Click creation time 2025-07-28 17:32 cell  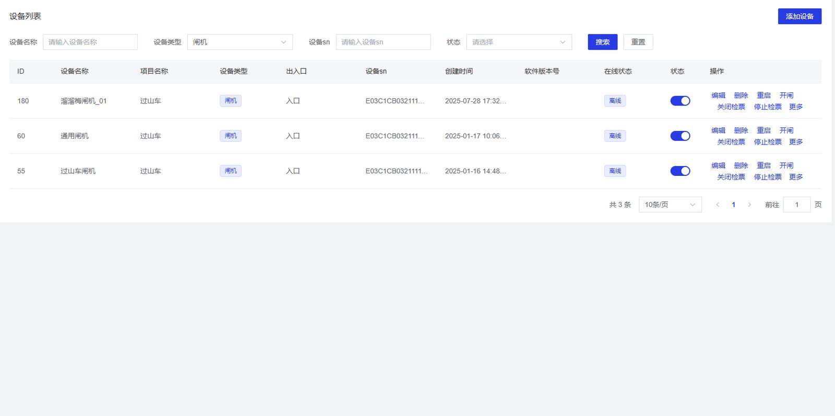(x=475, y=101)
